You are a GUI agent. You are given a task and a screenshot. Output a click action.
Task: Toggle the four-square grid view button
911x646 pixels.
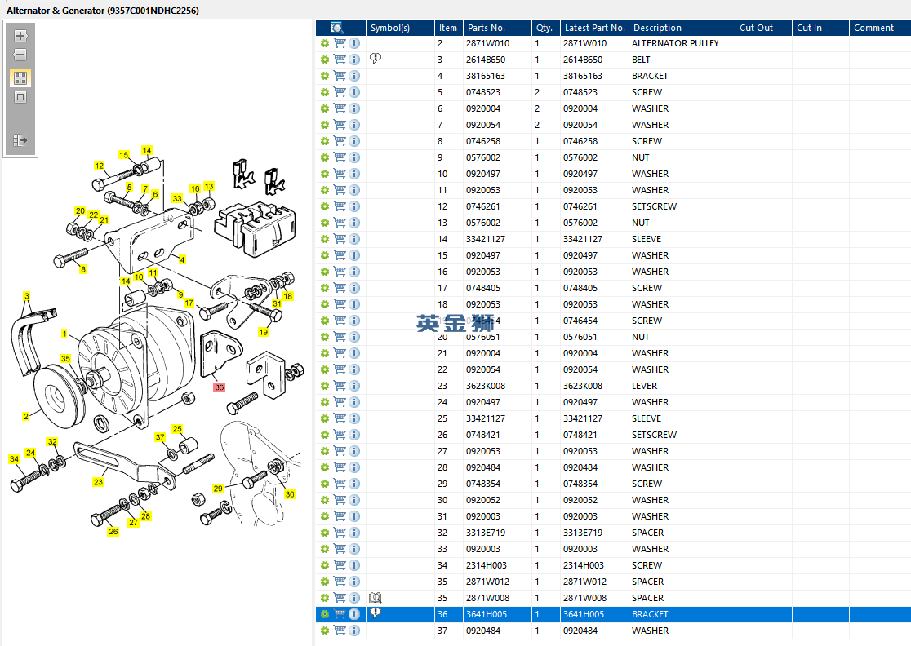pos(20,78)
